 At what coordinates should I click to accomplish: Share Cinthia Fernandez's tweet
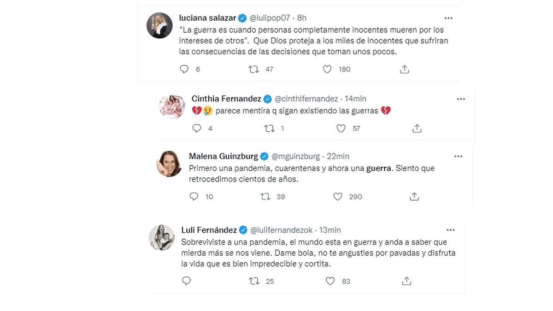coord(417,129)
